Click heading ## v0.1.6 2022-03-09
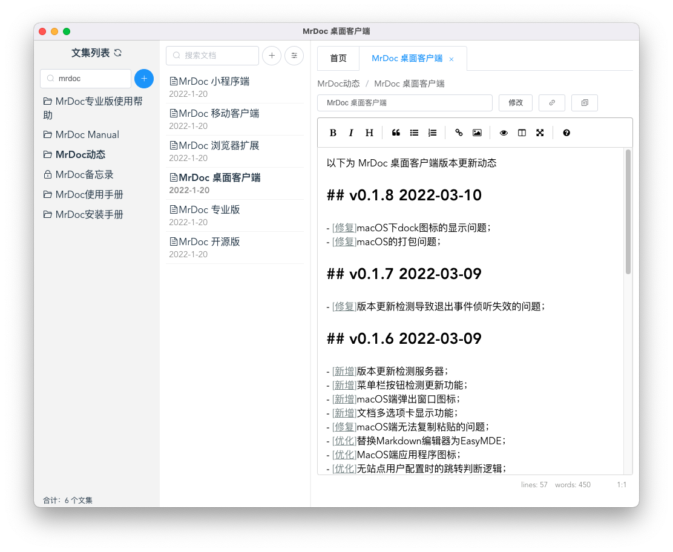Image resolution: width=673 pixels, height=552 pixels. click(404, 339)
